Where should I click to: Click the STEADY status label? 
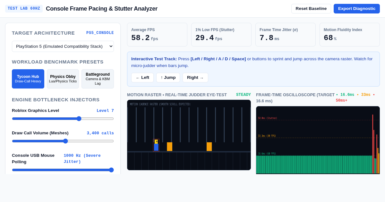click(244, 95)
